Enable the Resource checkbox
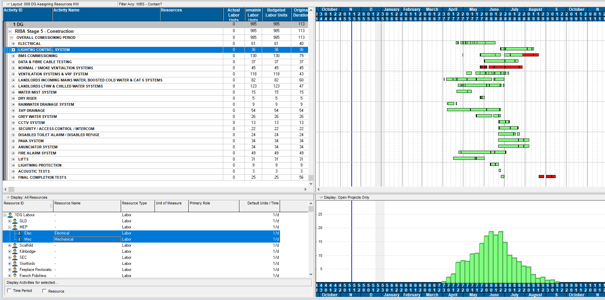Screen dimensions: 605x300 pos(44,291)
